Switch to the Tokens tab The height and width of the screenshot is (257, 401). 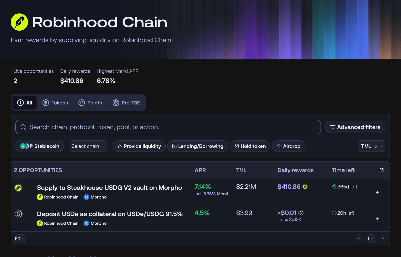tap(55, 103)
